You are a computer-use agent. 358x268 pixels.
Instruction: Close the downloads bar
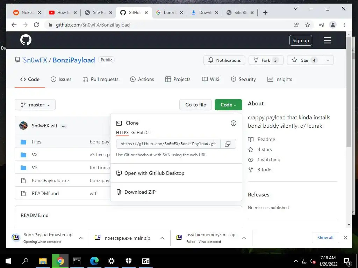click(x=345, y=238)
